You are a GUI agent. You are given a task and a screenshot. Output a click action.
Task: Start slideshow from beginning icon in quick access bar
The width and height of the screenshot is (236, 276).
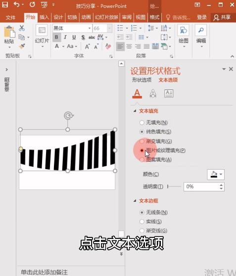44,5
